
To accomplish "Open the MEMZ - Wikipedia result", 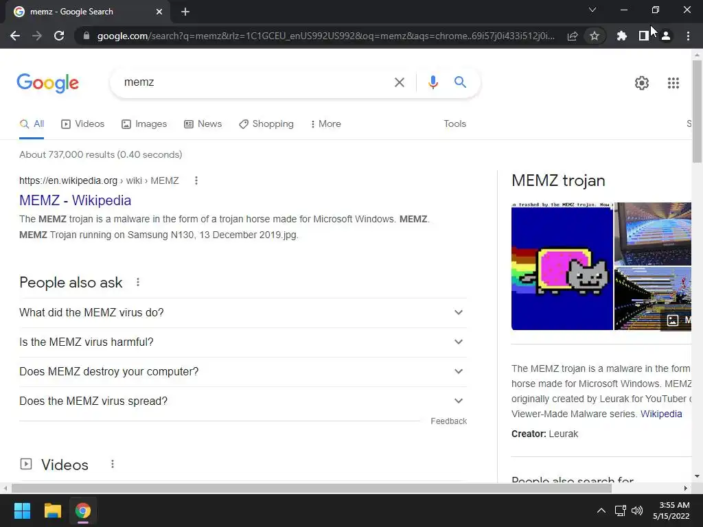I will (x=76, y=200).
